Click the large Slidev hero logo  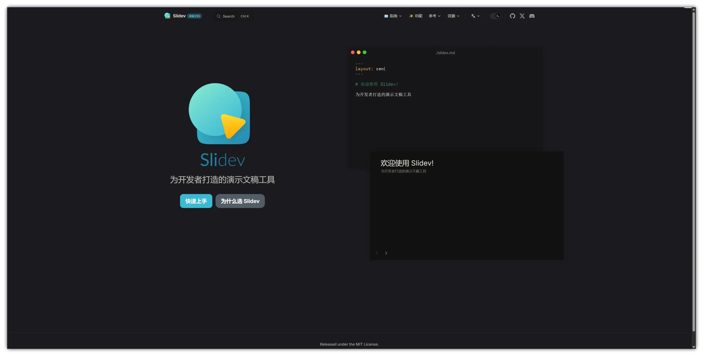(219, 114)
